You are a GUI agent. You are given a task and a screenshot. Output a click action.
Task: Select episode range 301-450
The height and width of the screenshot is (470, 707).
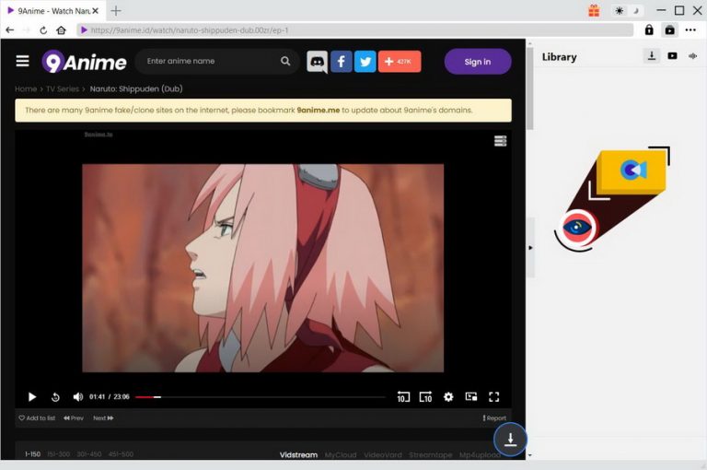88,454
